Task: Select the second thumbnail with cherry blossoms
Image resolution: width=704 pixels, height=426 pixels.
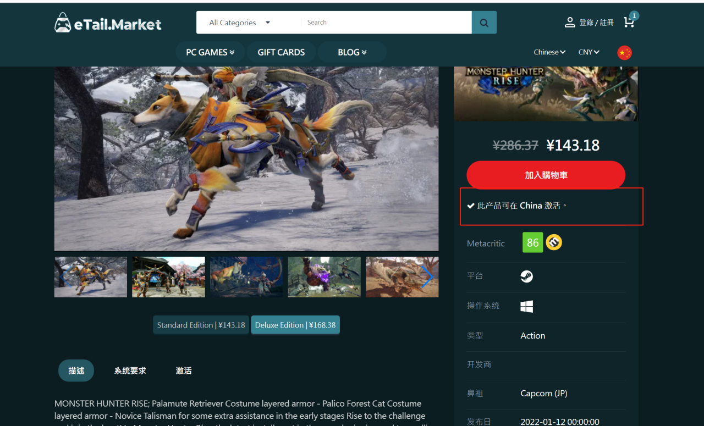Action: (x=168, y=277)
